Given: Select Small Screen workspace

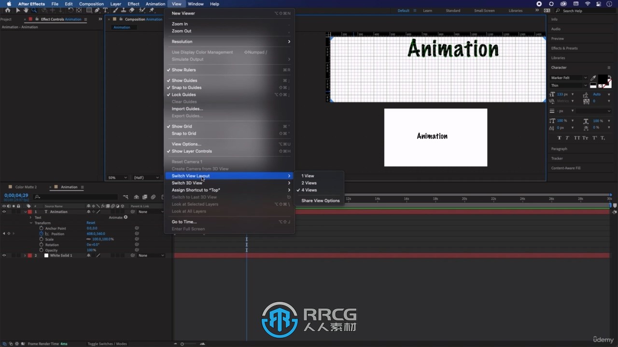Looking at the screenshot, I should (x=484, y=11).
